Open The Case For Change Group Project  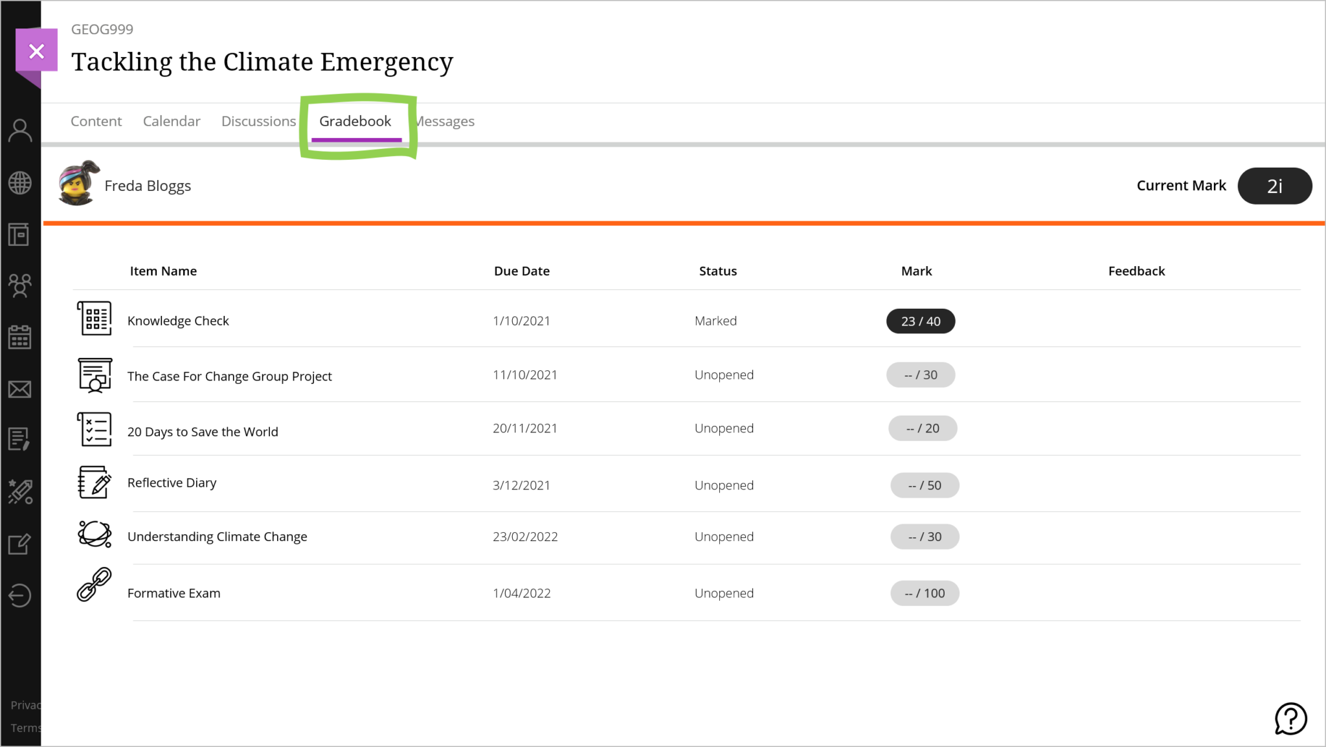pyautogui.click(x=229, y=376)
